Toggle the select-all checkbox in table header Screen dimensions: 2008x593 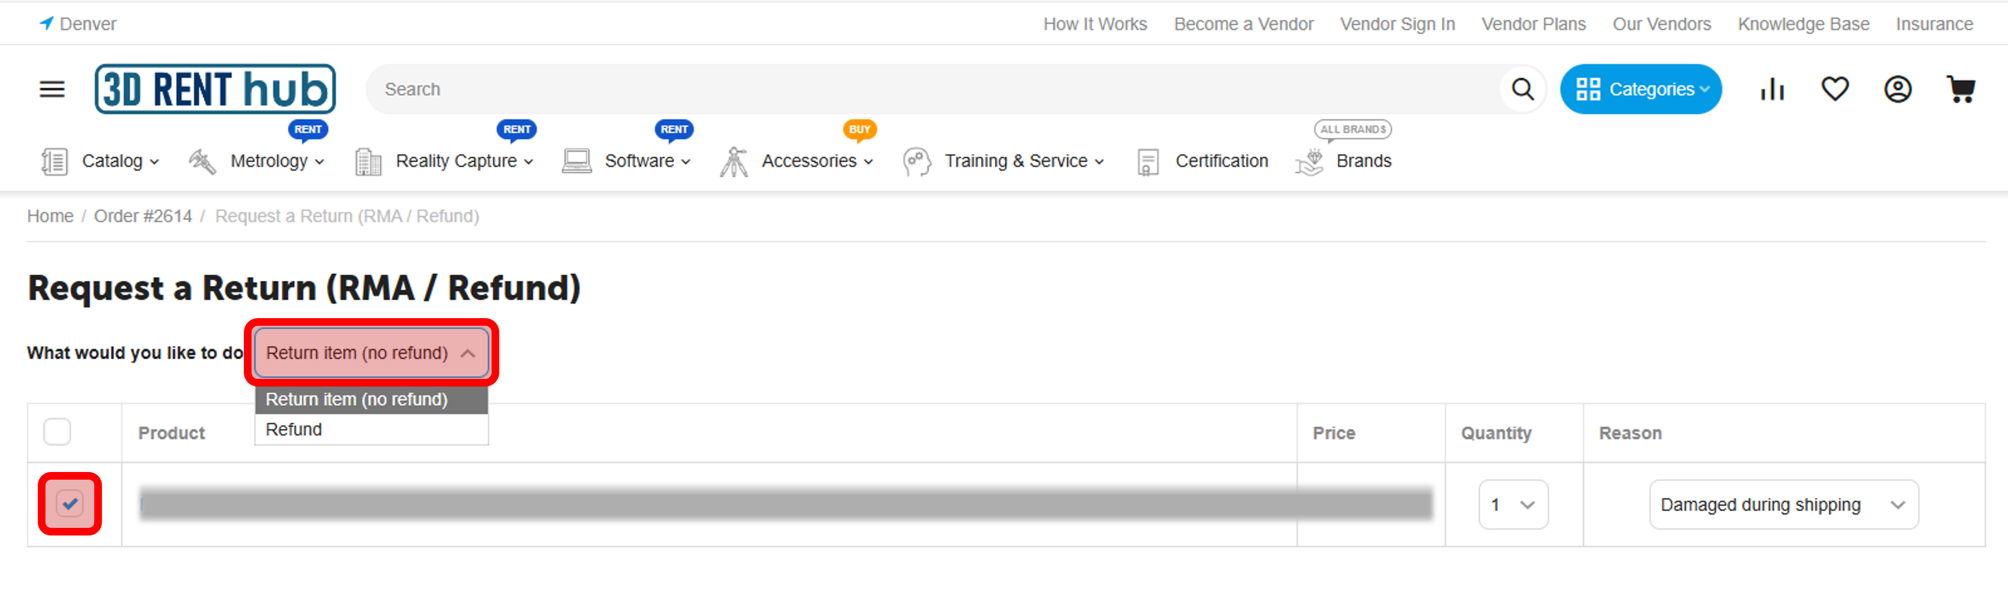57,431
